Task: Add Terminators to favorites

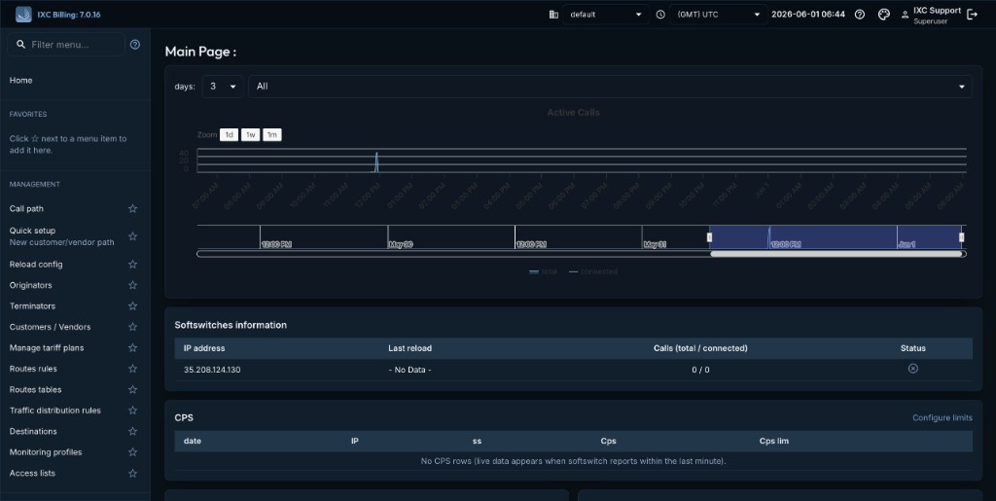Action: pyautogui.click(x=132, y=306)
